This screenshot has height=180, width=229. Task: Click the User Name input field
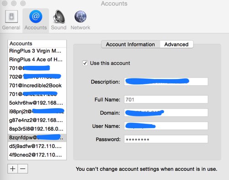point(166,126)
